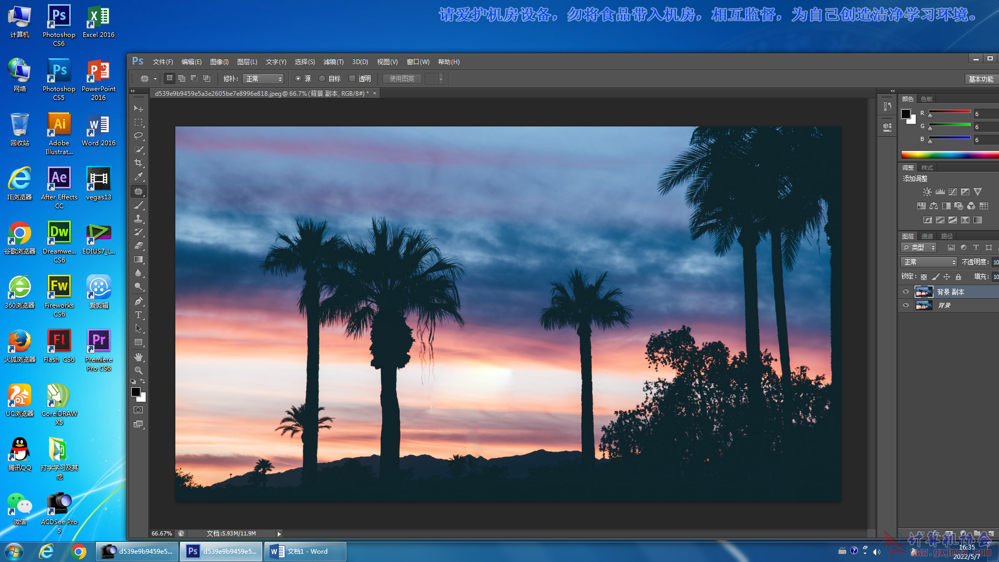999x562 pixels.
Task: Select the Brush tool
Action: click(x=138, y=205)
